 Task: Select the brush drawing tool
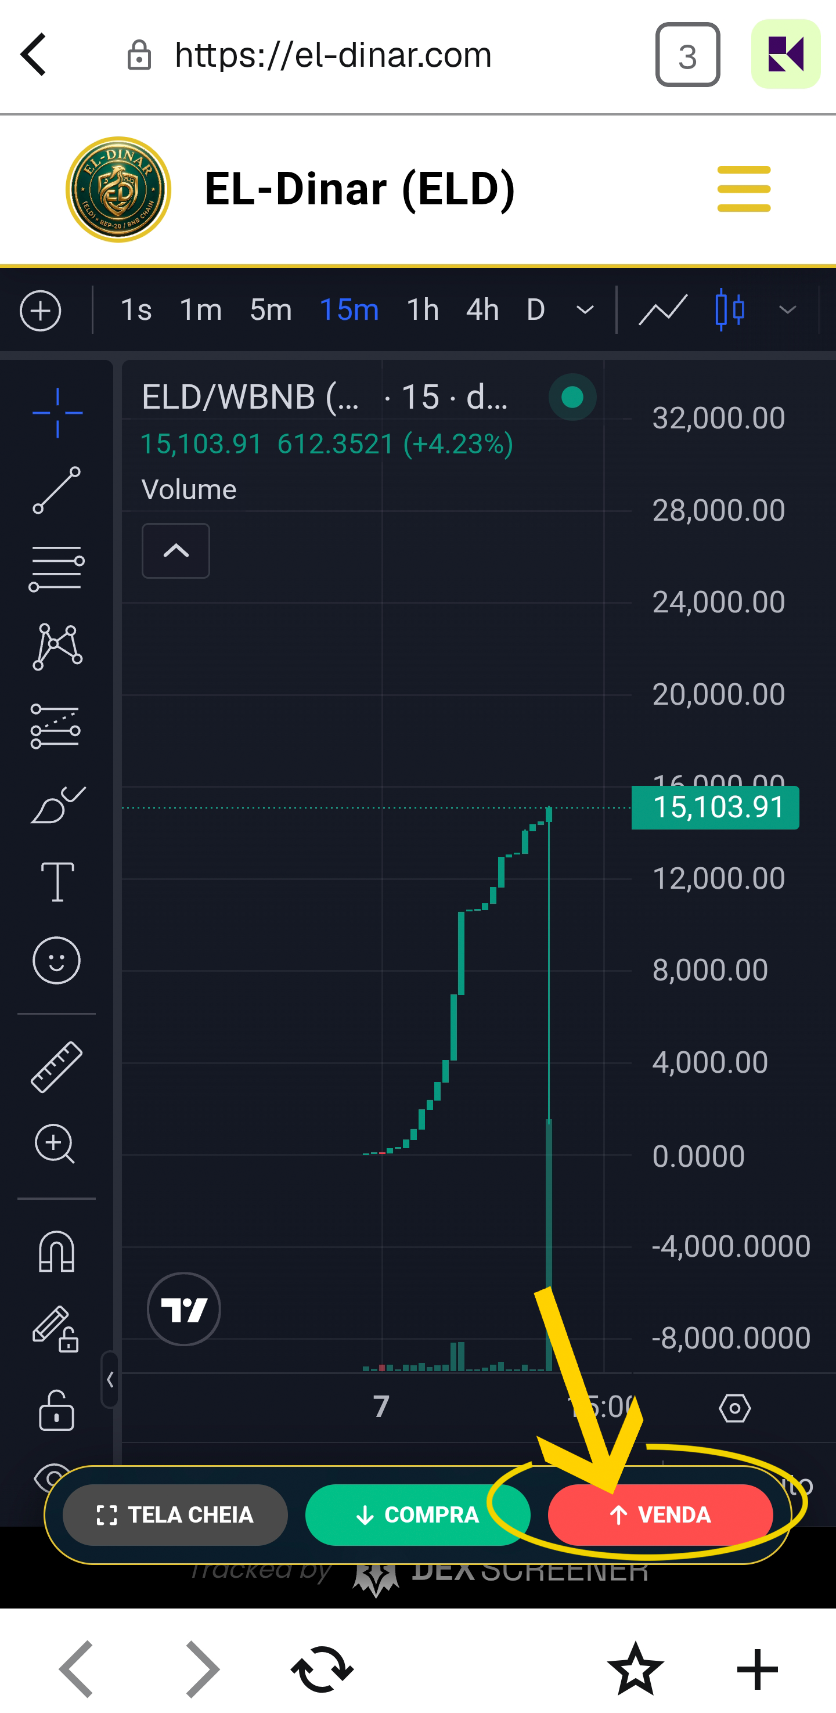pyautogui.click(x=57, y=805)
